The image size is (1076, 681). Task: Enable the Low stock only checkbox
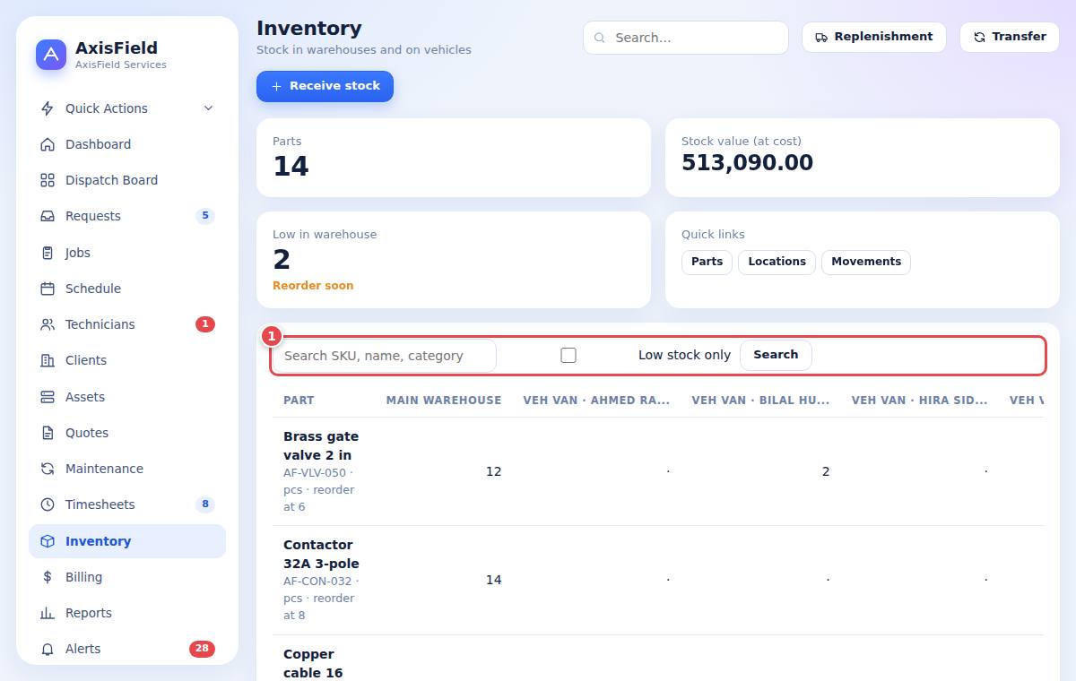[x=568, y=355]
